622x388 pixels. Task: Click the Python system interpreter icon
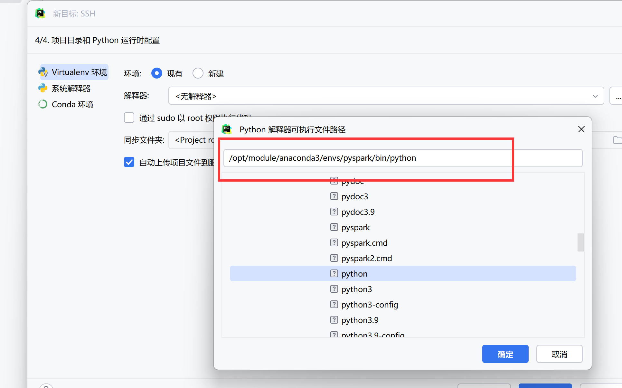(43, 88)
